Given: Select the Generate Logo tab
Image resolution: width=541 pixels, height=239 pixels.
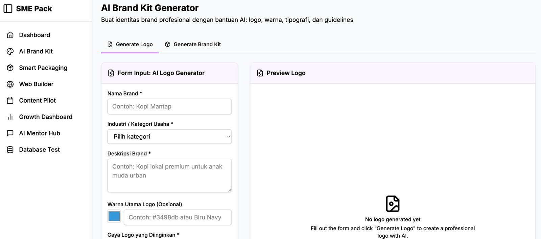Looking at the screenshot, I should pyautogui.click(x=130, y=45).
